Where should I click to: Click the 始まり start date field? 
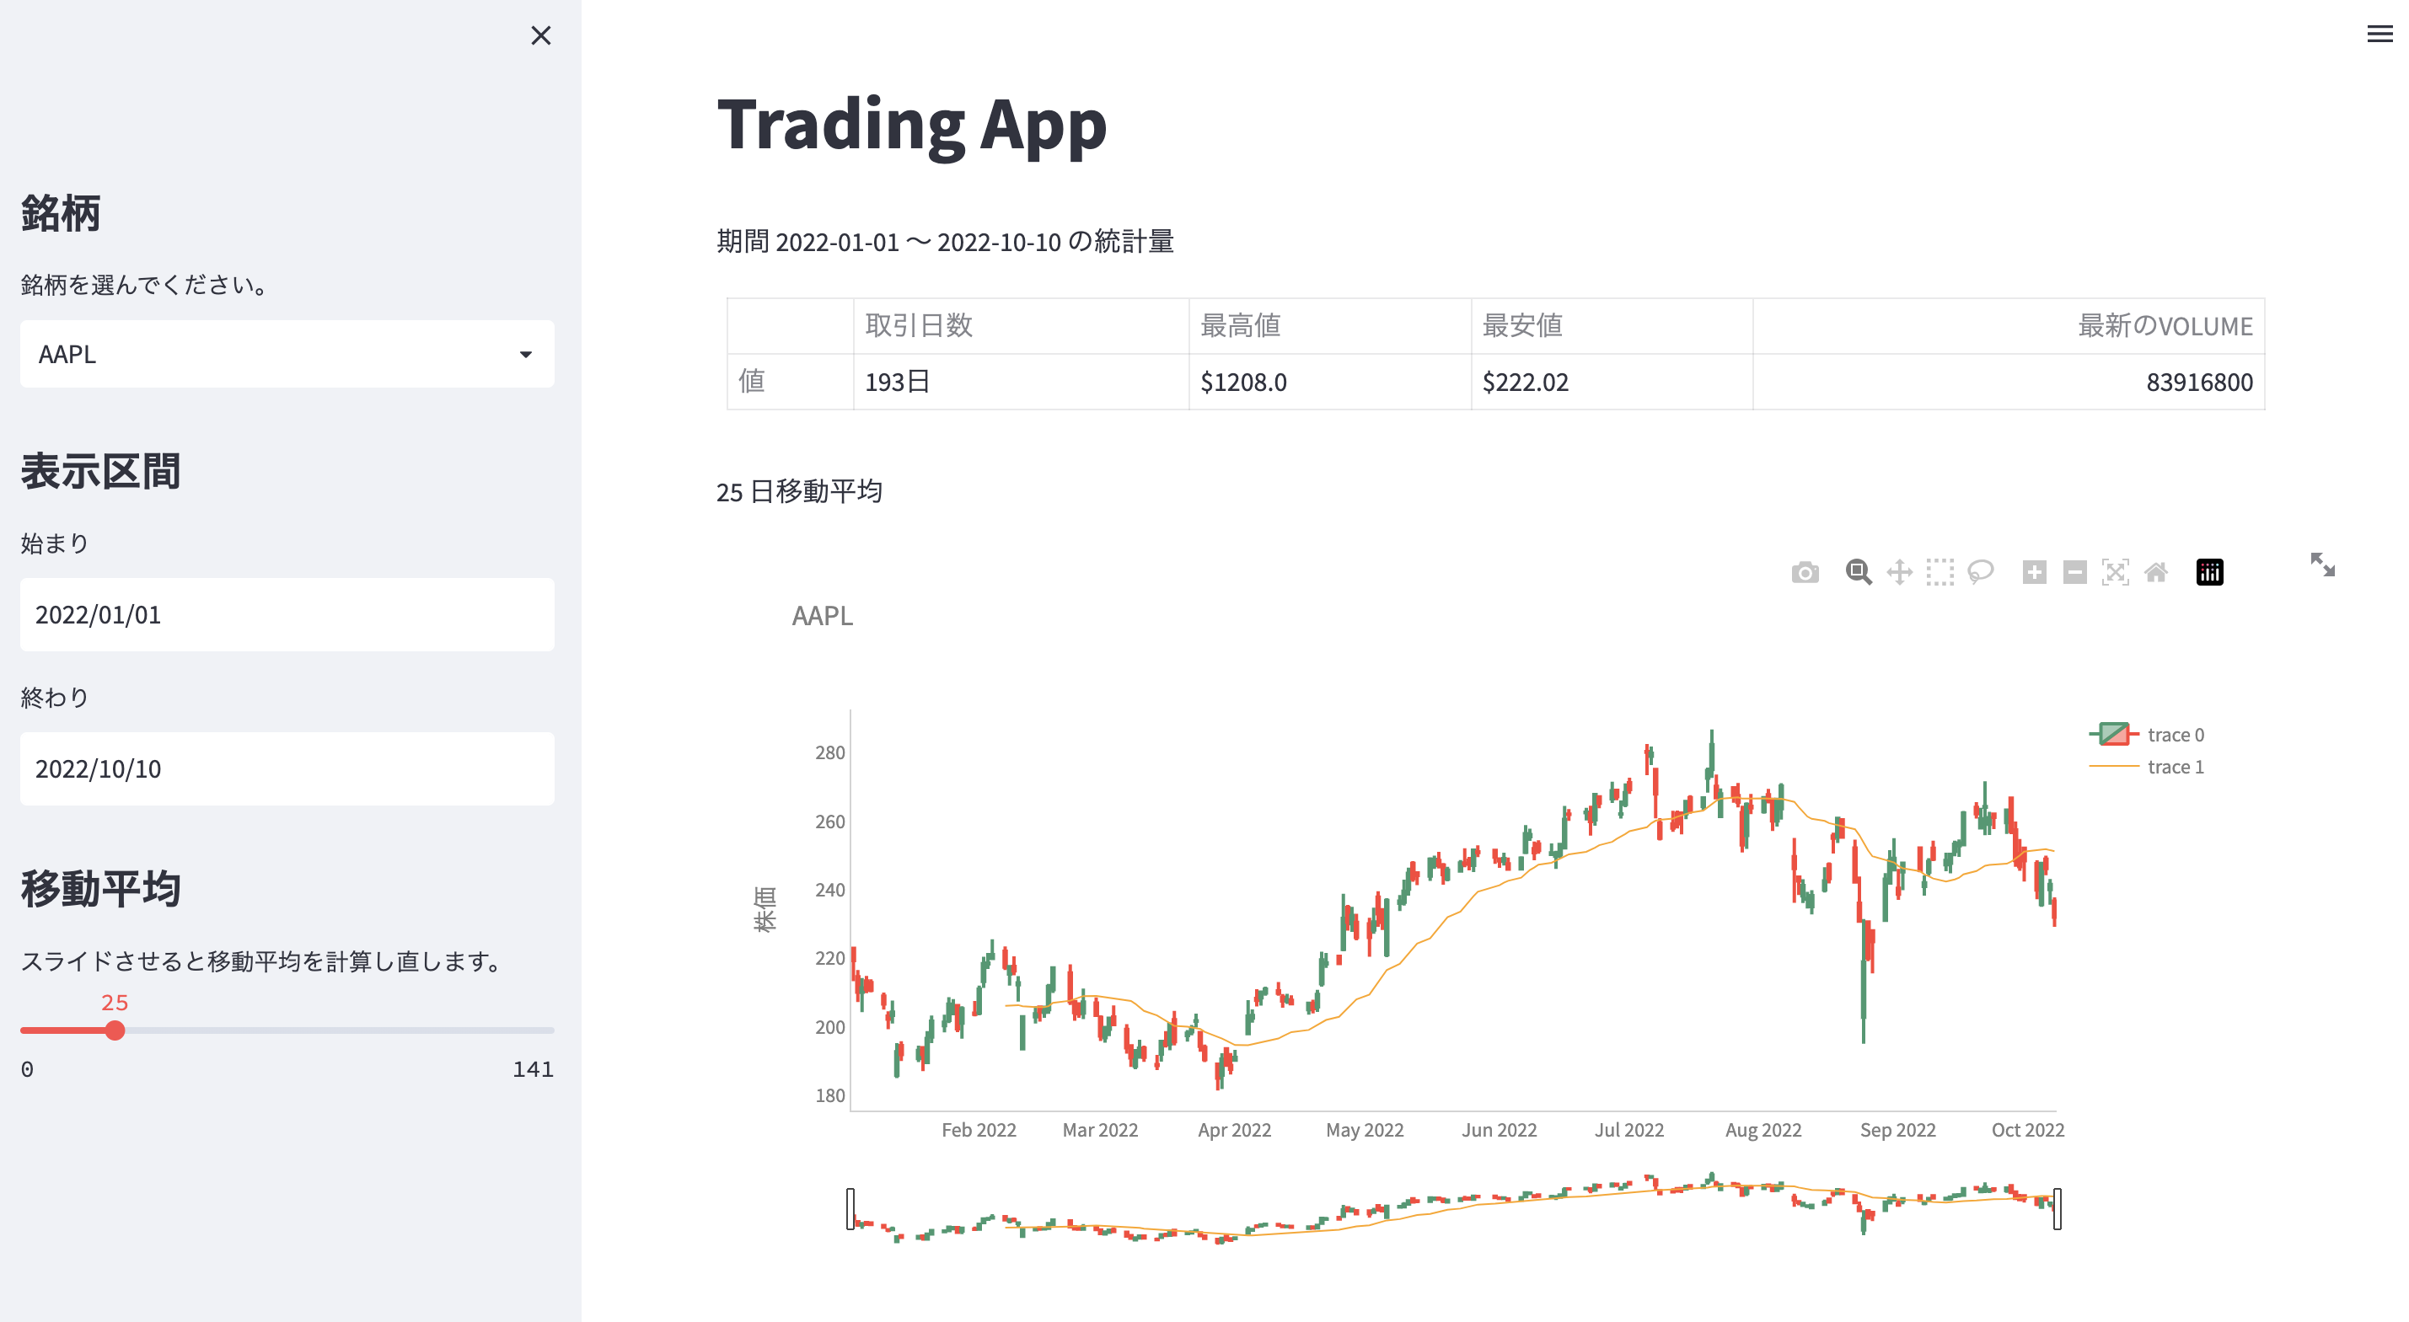pyautogui.click(x=286, y=615)
